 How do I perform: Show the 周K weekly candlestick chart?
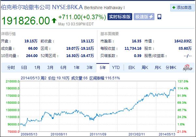click(x=145, y=68)
